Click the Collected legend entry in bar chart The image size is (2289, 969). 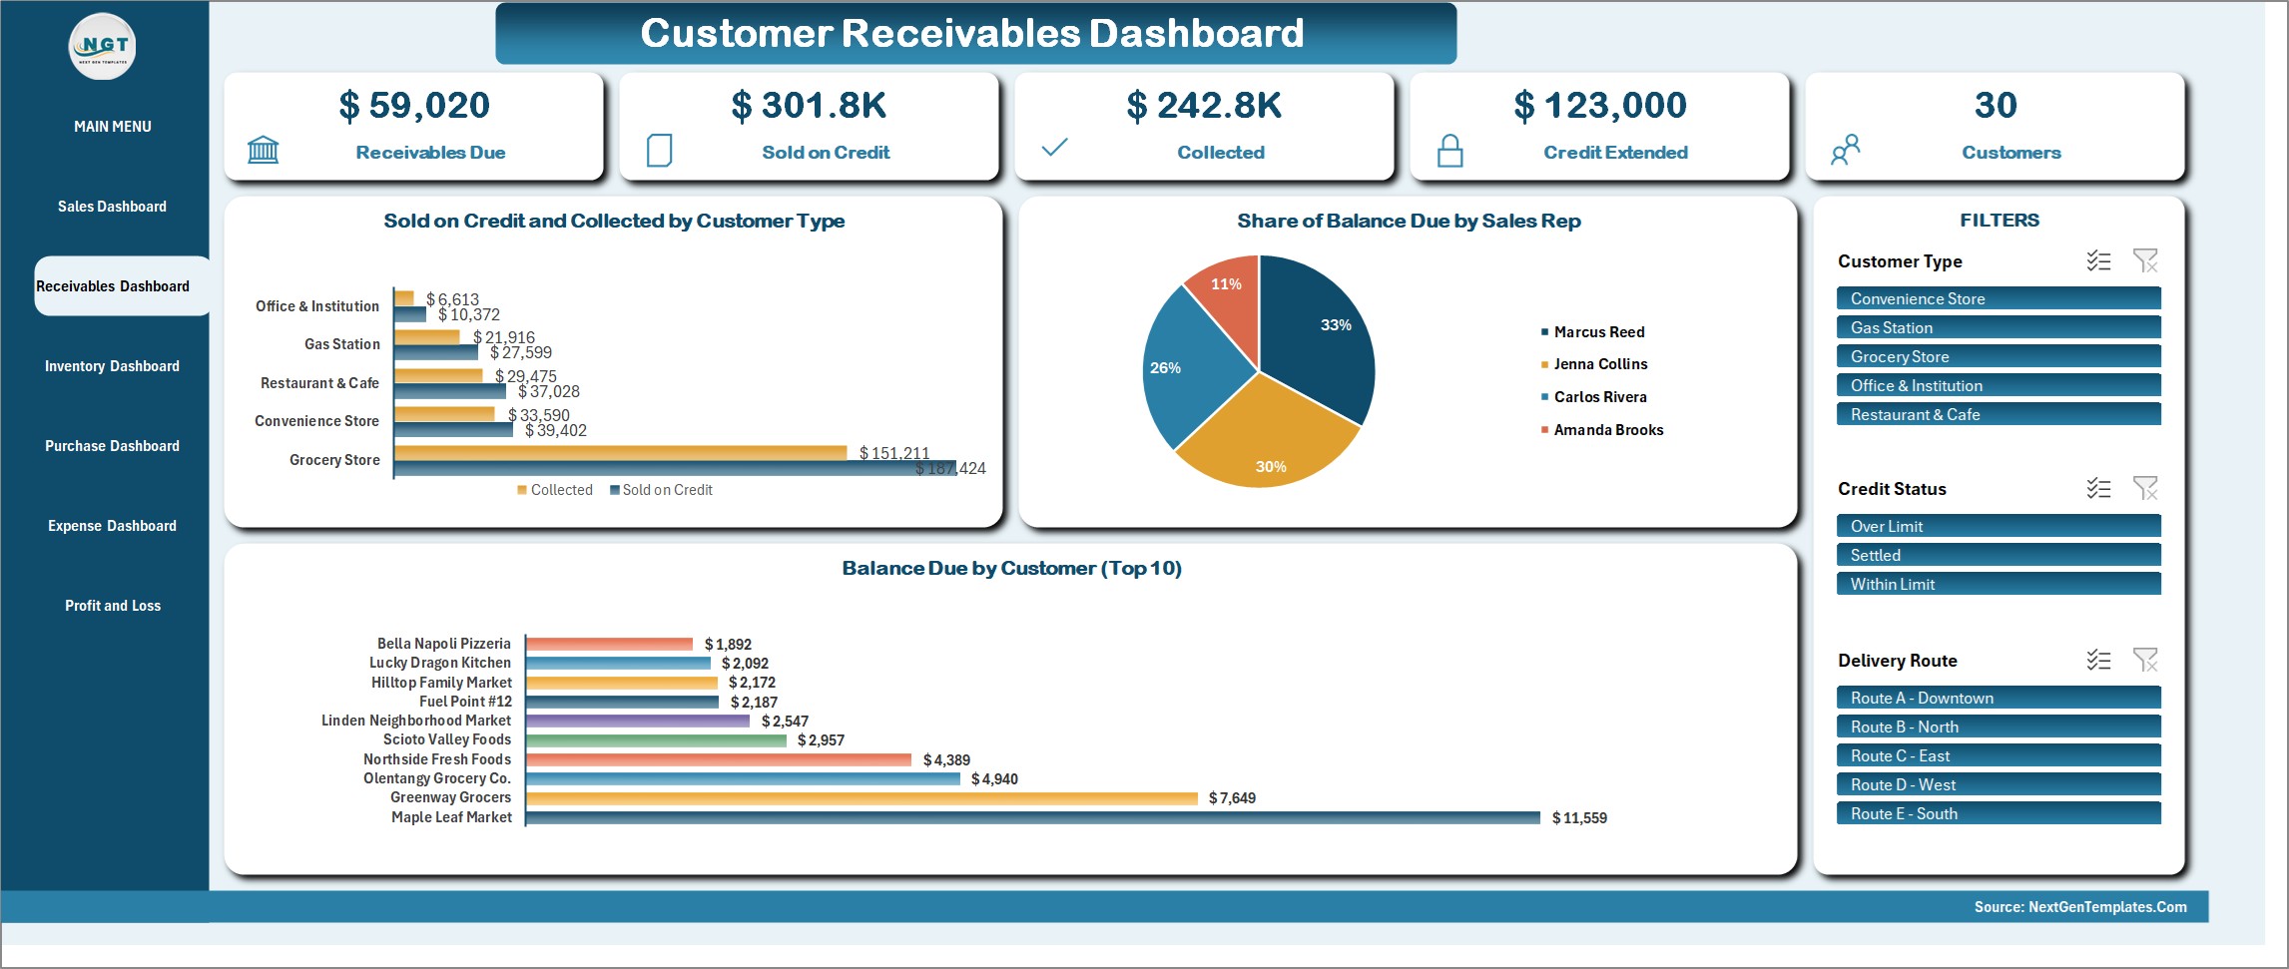pyautogui.click(x=555, y=490)
